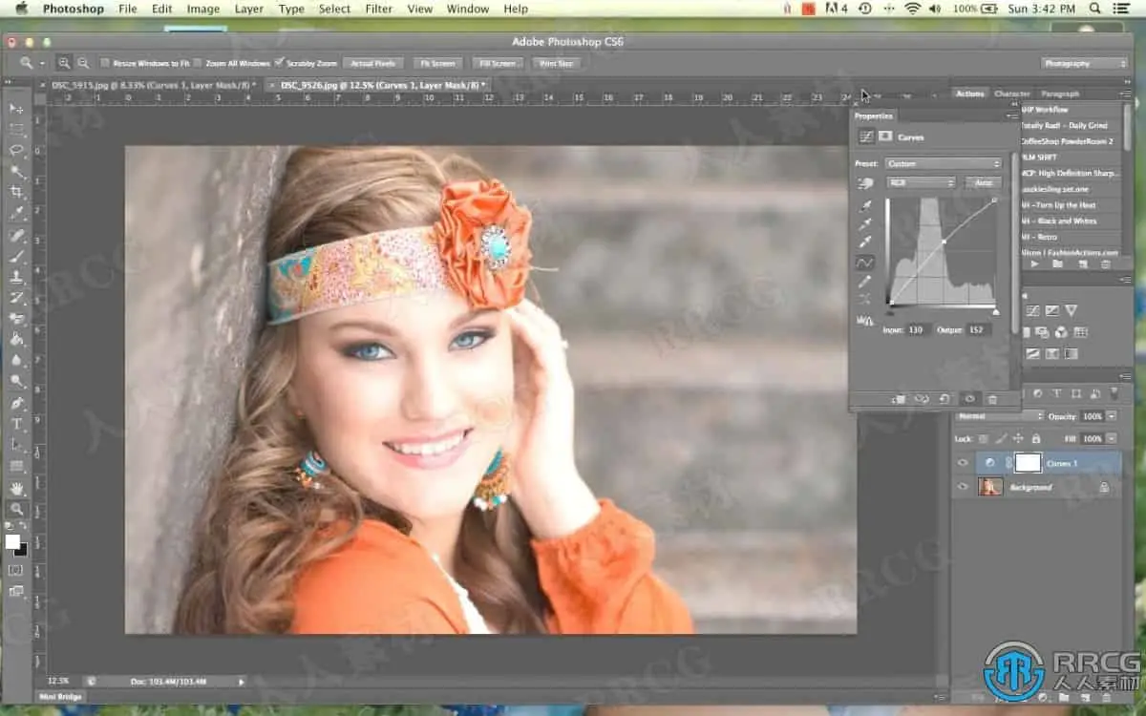This screenshot has height=716, width=1146.
Task: Delete the adjustment via Properties trash icon
Action: [992, 399]
